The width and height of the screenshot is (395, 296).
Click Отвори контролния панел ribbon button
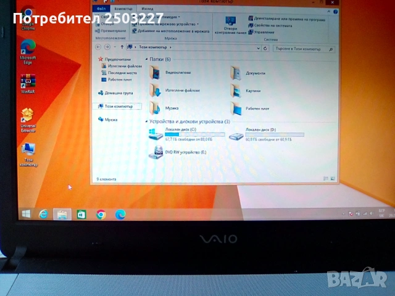coord(230,25)
